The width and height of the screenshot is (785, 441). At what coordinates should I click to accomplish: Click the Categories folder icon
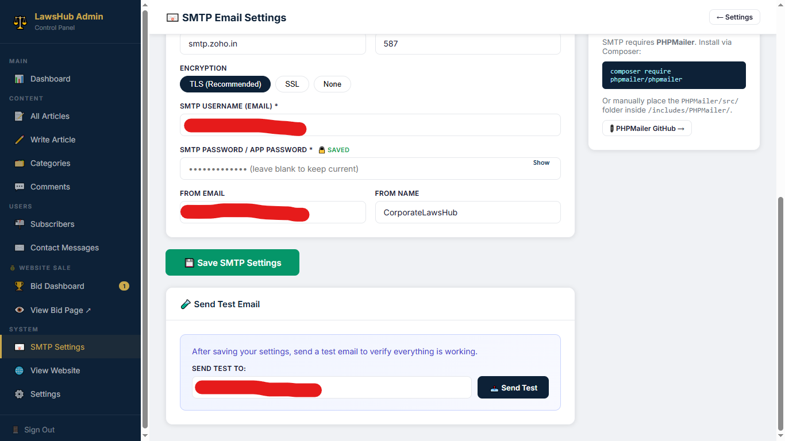pos(20,163)
